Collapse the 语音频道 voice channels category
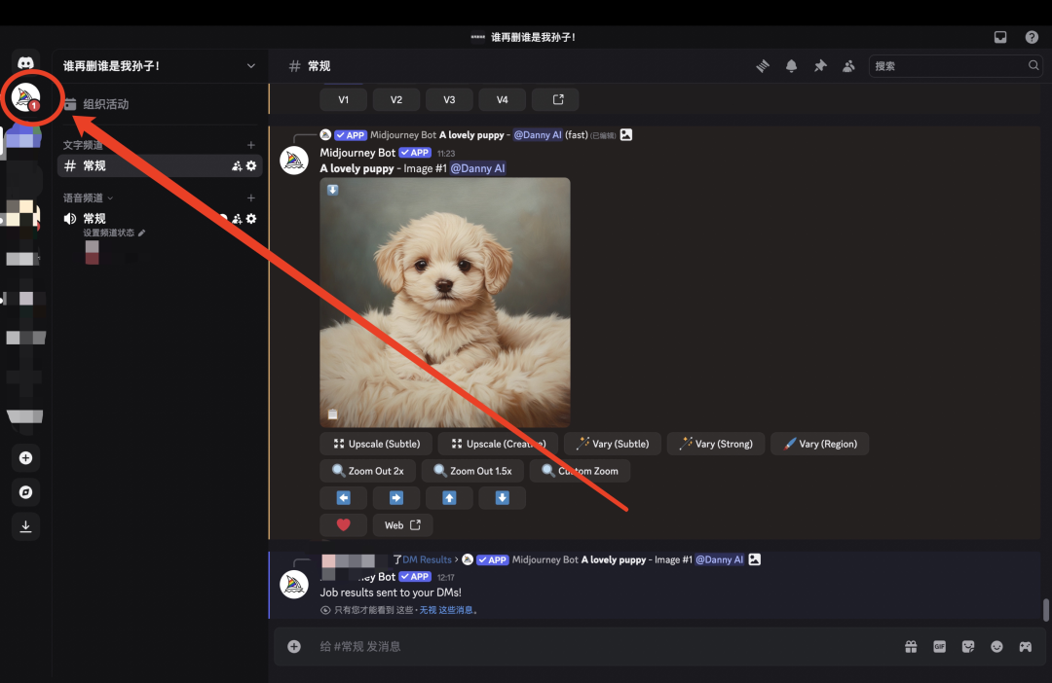 click(x=88, y=198)
